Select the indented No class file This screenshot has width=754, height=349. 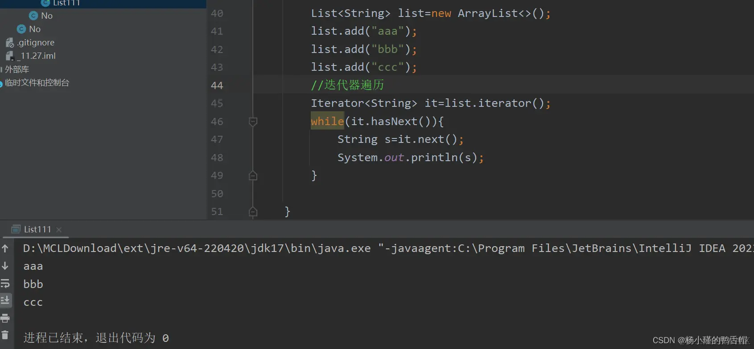click(46, 16)
